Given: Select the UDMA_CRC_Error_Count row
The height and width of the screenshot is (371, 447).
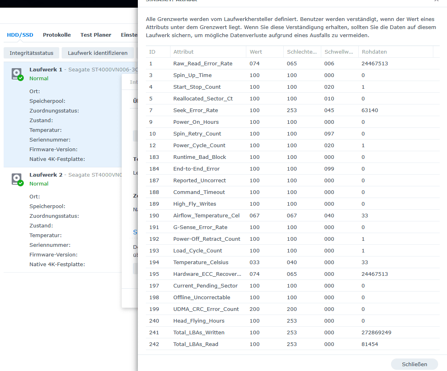Looking at the screenshot, I should pyautogui.click(x=293, y=309).
